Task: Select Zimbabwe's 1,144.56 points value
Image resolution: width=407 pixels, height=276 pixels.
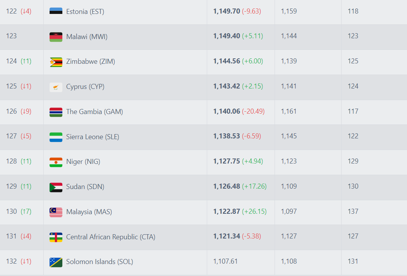Action: (227, 61)
